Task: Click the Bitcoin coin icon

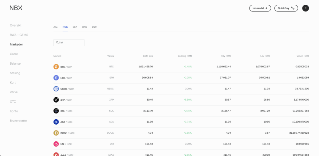Action: [56, 67]
